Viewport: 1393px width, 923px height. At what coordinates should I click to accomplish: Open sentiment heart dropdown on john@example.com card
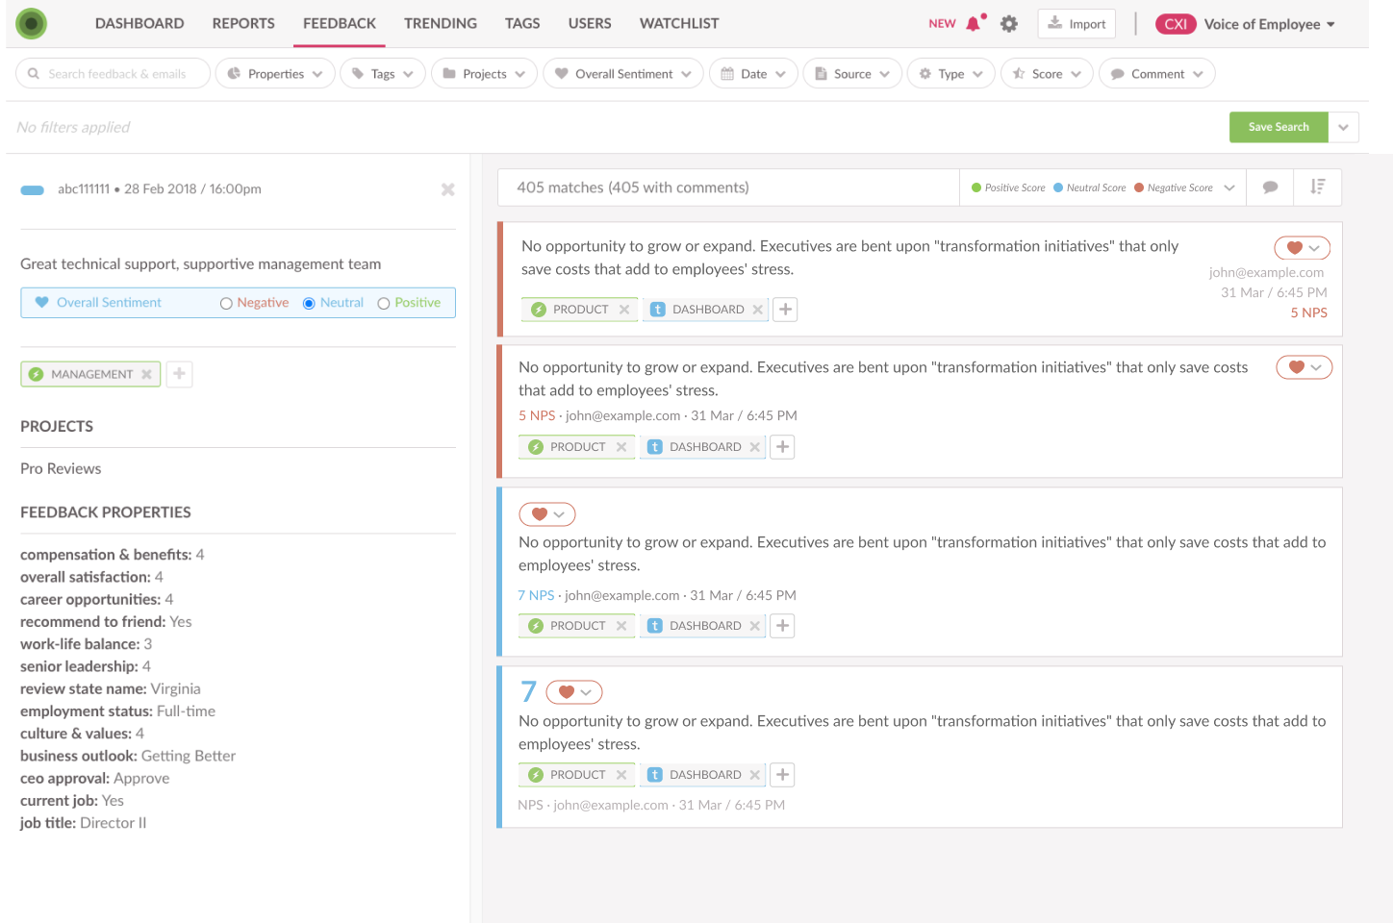point(1303,248)
